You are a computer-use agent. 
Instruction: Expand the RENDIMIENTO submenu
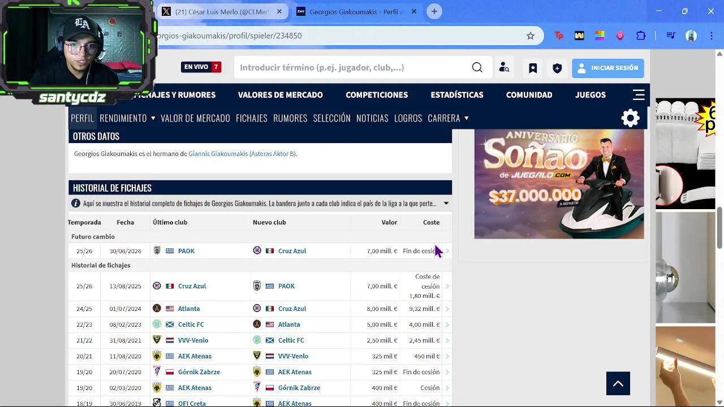pyautogui.click(x=153, y=118)
